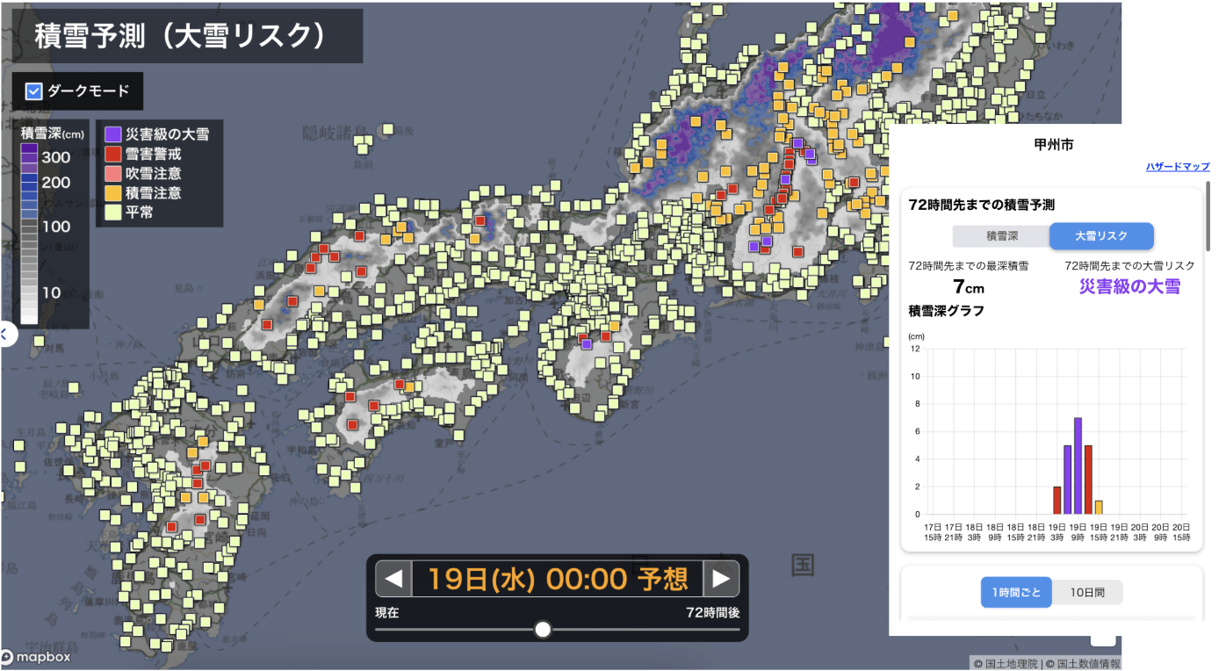The height and width of the screenshot is (671, 1226).
Task: Click orange marker on Kii Peninsula
Action: tap(615, 326)
